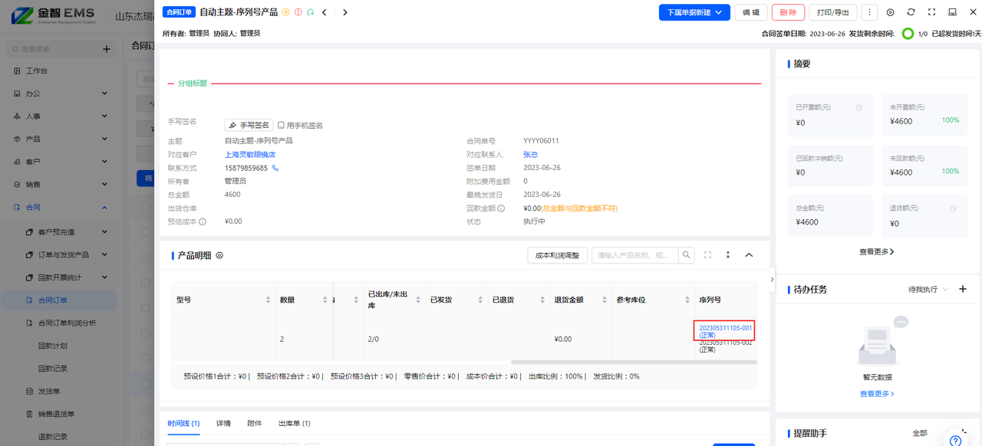Image resolution: width=982 pixels, height=446 pixels.
Task: Click the 删除 button
Action: [788, 12]
